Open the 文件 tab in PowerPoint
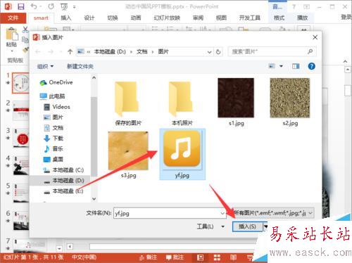 pos(13,18)
